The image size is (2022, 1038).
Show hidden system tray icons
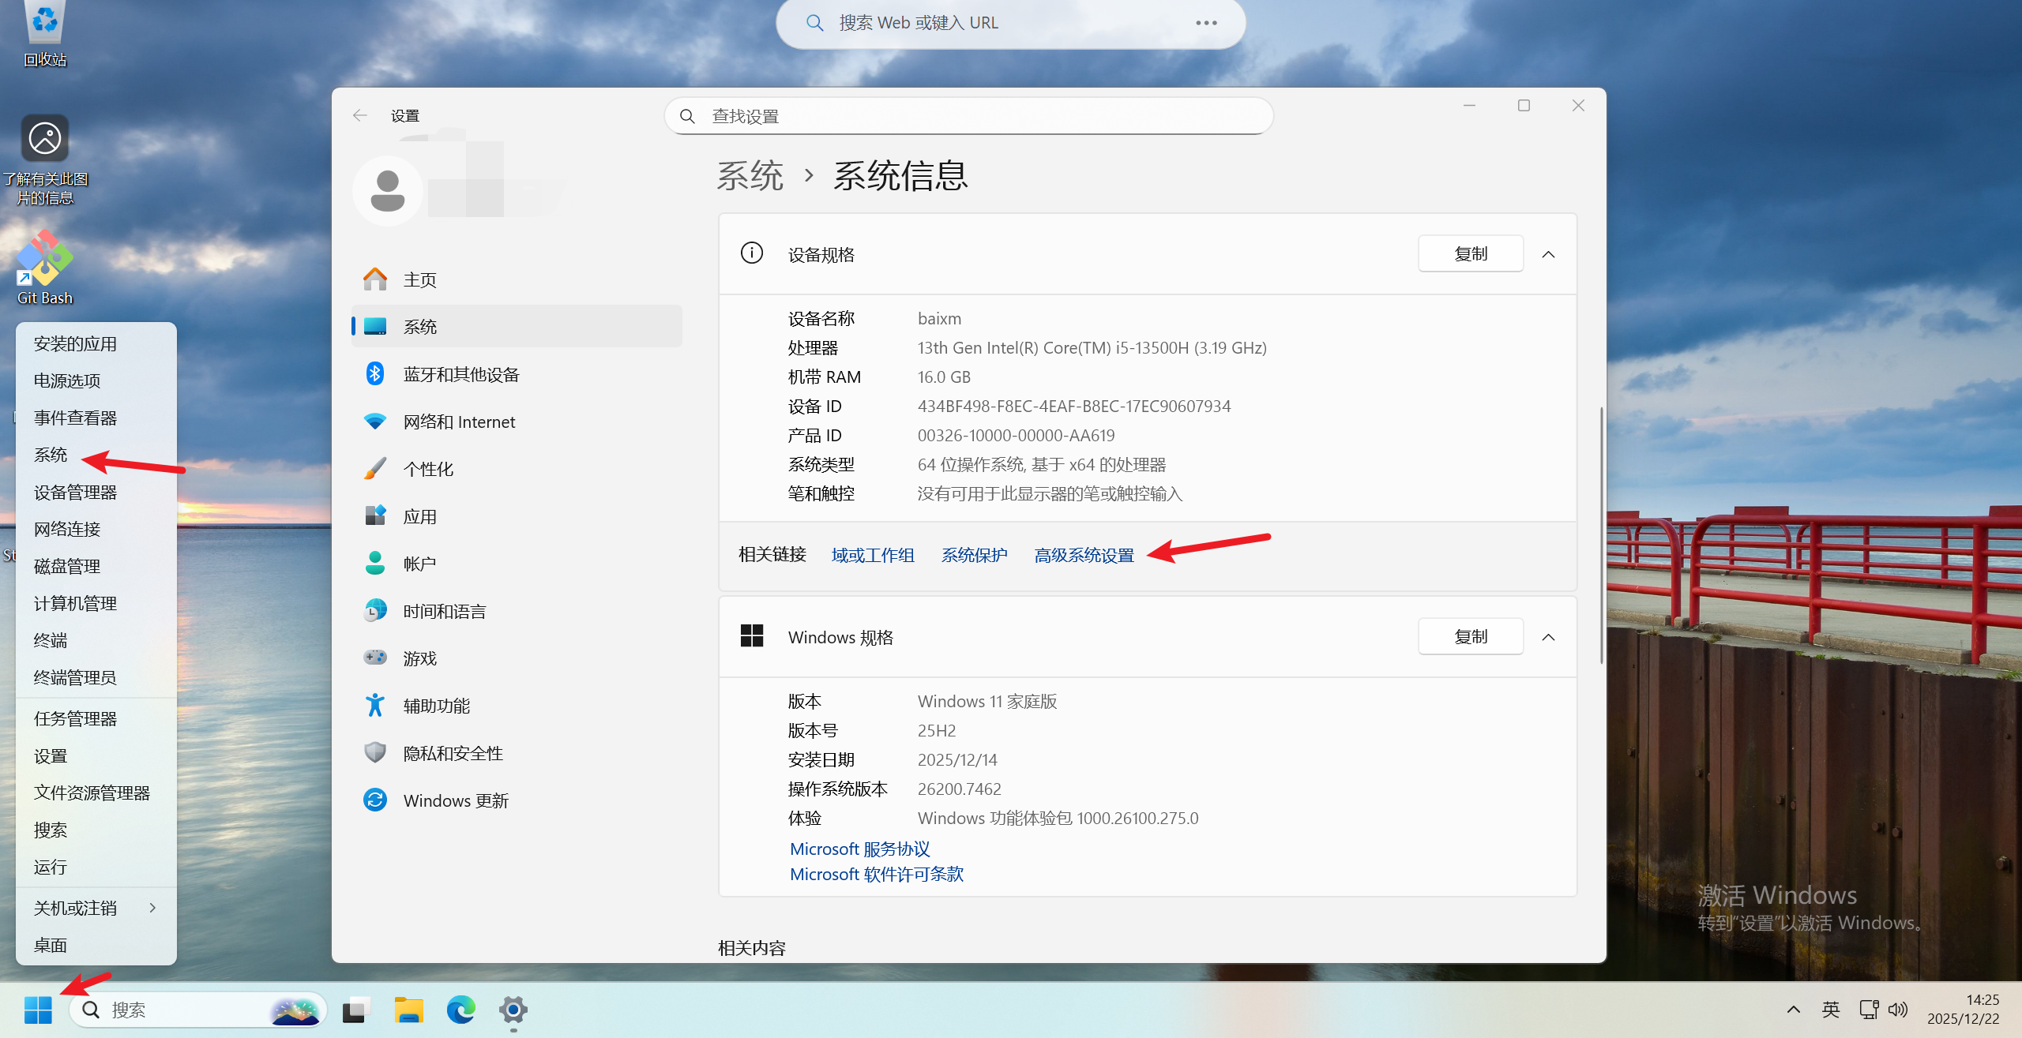(1794, 1010)
